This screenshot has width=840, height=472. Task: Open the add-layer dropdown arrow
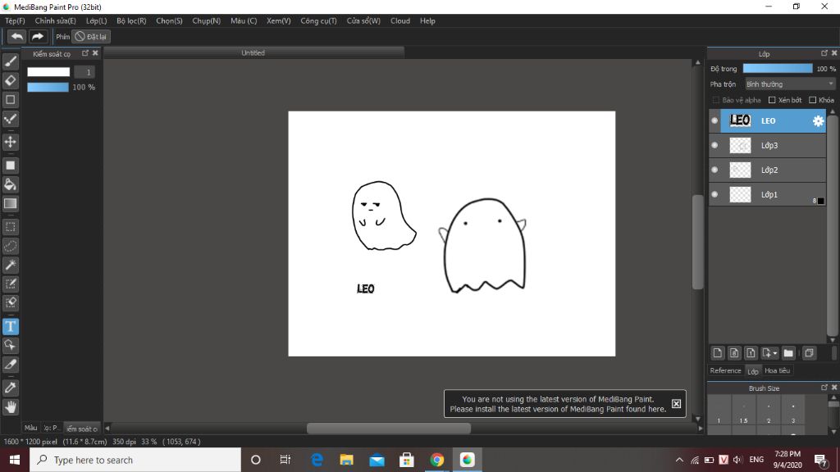point(774,353)
